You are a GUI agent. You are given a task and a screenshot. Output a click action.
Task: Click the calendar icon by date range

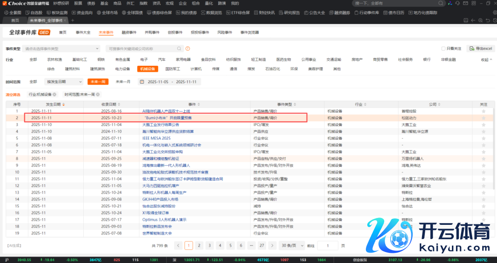tap(143, 82)
